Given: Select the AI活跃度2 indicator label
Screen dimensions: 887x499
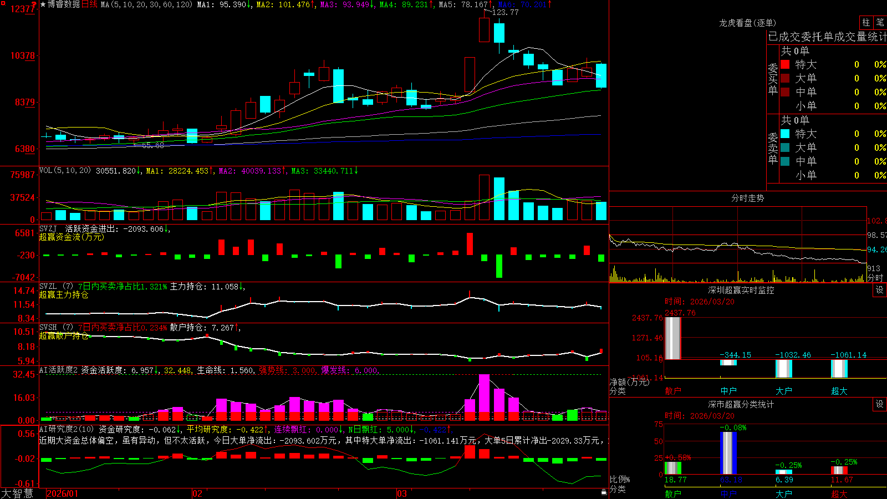Looking at the screenshot, I should pos(59,370).
